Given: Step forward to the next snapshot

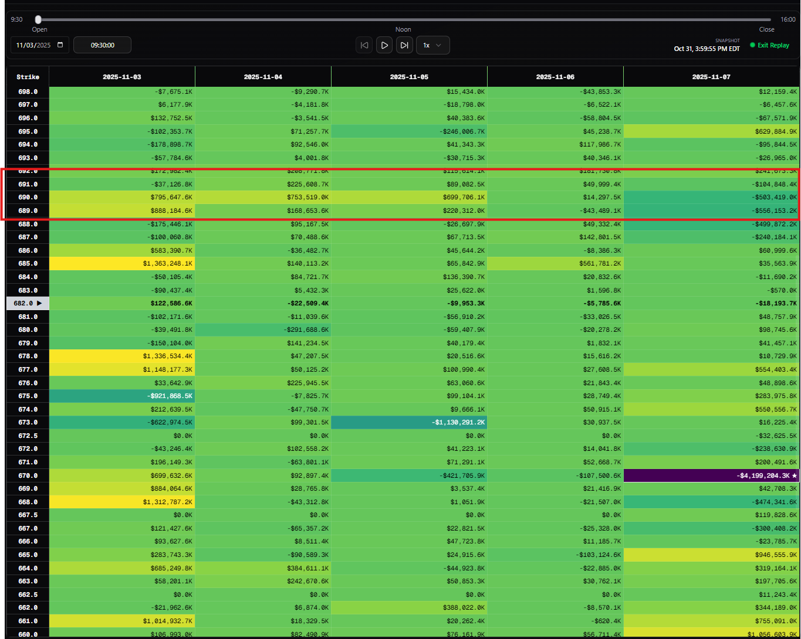Looking at the screenshot, I should 404,45.
